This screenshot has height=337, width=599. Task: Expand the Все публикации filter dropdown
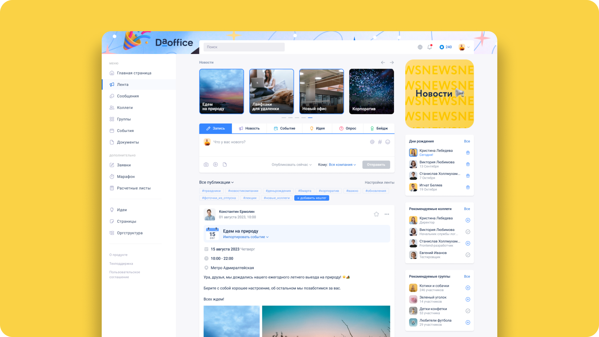click(x=216, y=182)
